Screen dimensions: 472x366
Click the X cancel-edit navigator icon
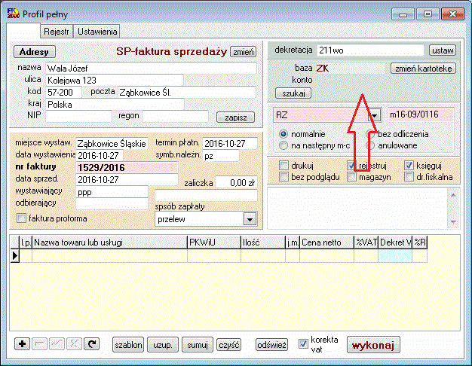(74, 343)
